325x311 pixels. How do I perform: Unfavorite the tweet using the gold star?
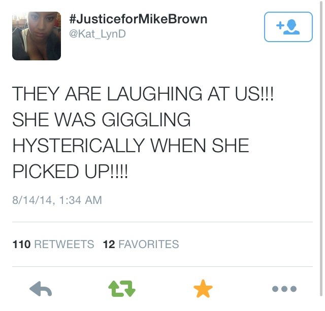pyautogui.click(x=203, y=289)
